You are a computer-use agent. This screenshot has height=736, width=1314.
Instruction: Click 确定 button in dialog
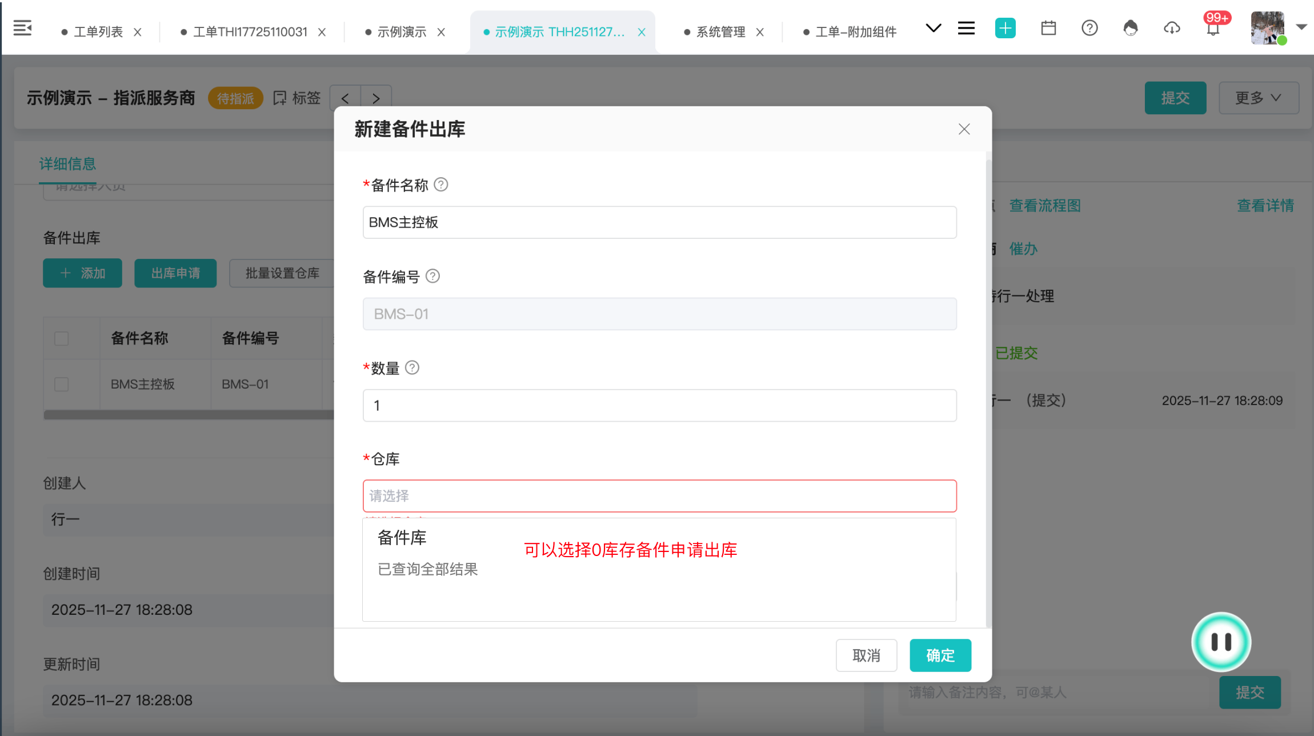(x=940, y=655)
